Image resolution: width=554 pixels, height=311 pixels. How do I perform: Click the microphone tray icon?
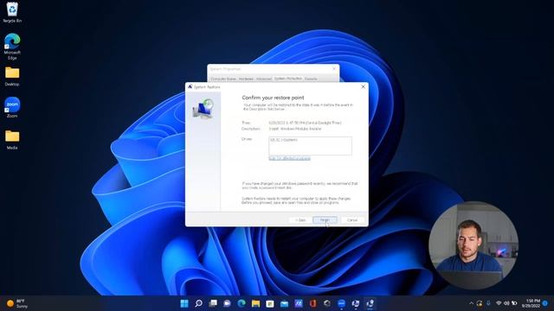488,303
